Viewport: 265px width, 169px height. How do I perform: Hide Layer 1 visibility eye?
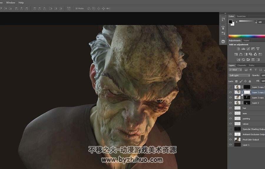pos(230,145)
